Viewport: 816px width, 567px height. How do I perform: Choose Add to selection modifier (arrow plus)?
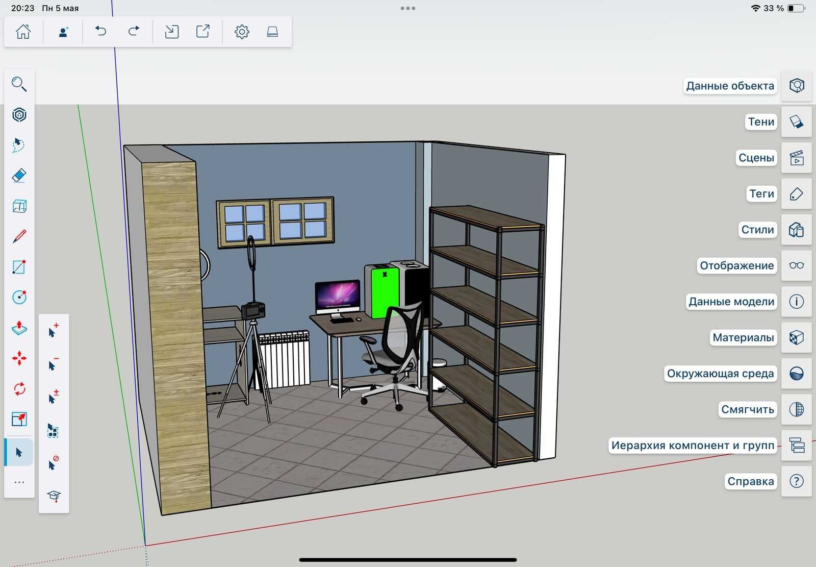tap(54, 331)
